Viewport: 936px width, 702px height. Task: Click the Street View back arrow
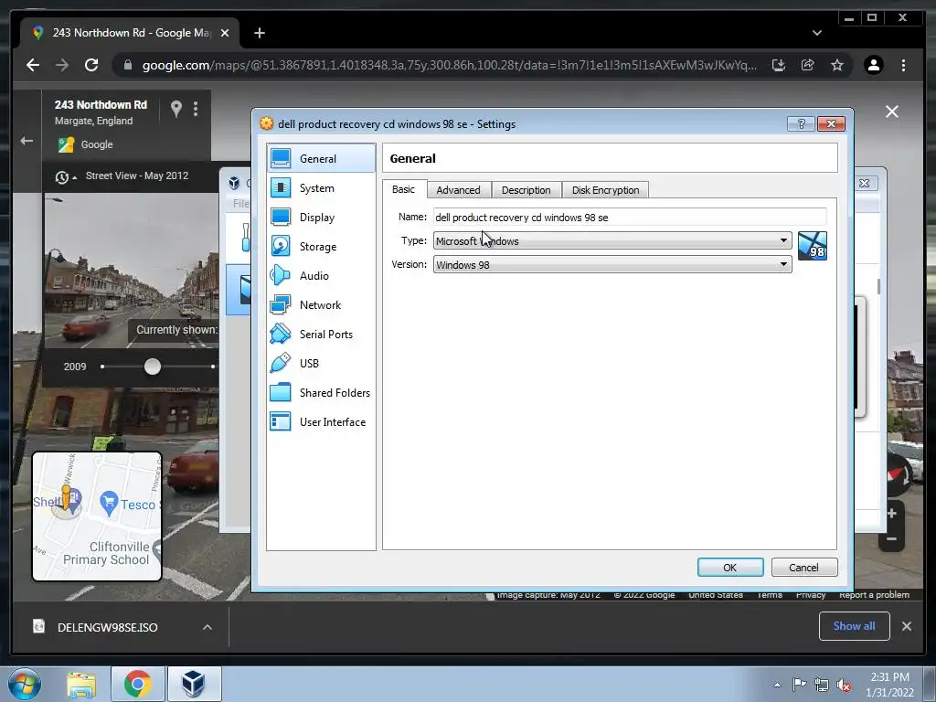pos(27,141)
